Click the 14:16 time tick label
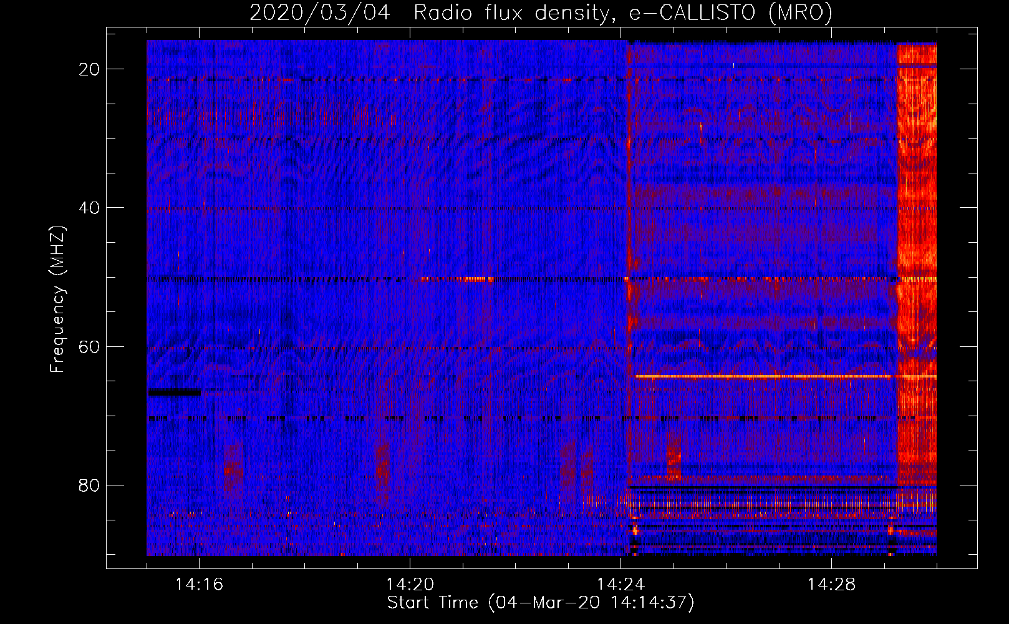Viewport: 1009px width, 624px height. 199,585
